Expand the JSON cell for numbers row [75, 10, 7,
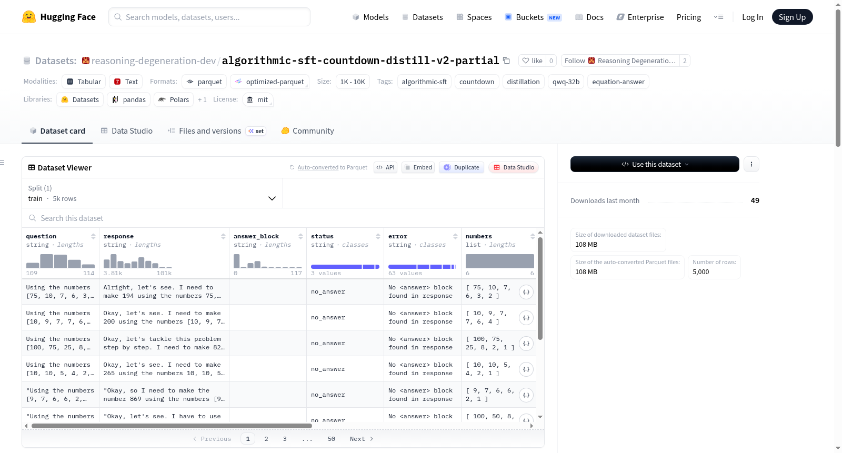The image size is (842, 453). [x=526, y=292]
